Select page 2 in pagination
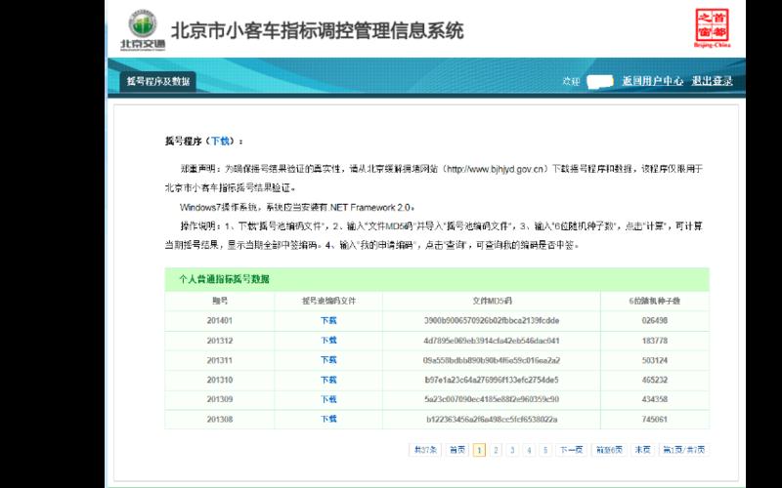This screenshot has height=488, width=782. coord(496,450)
